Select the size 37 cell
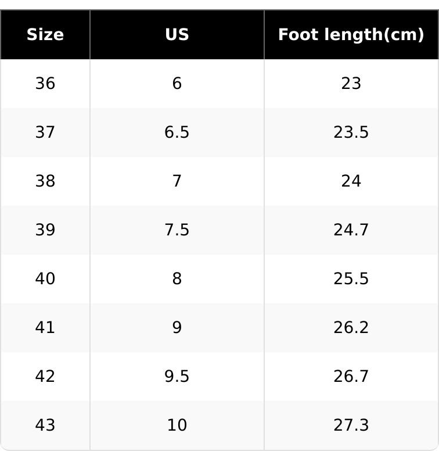439x451 pixels. [x=45, y=133]
